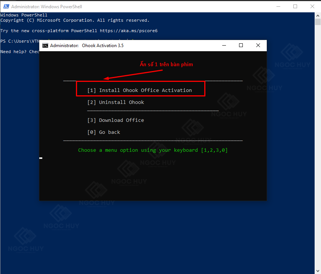This screenshot has height=274, width=321.
Task: Click the "Need help?" line in PowerShell
Action: 20,52
